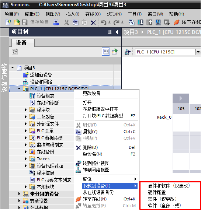
Task: Collapse the PLC_1 tree node
Action: pyautogui.click(x=19, y=88)
